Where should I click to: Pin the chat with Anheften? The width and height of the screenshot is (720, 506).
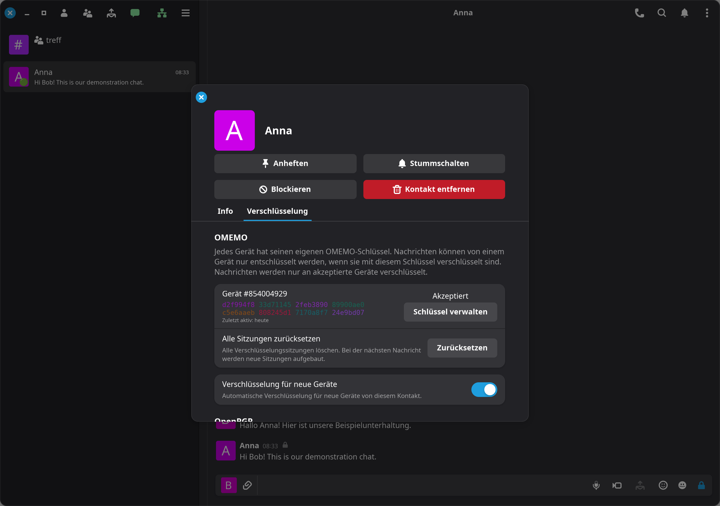point(285,163)
